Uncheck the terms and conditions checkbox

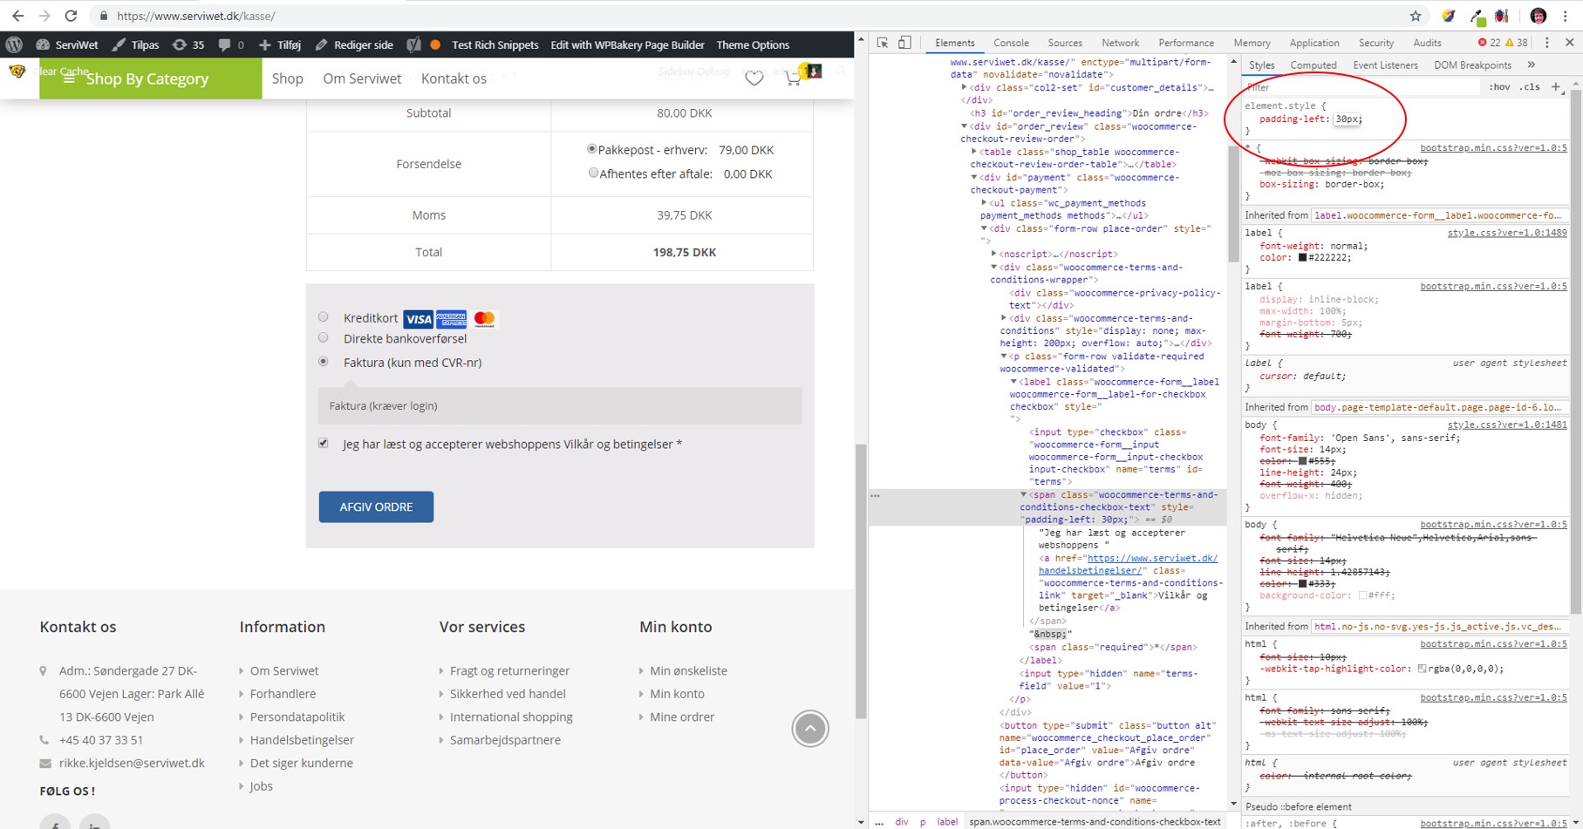(324, 444)
